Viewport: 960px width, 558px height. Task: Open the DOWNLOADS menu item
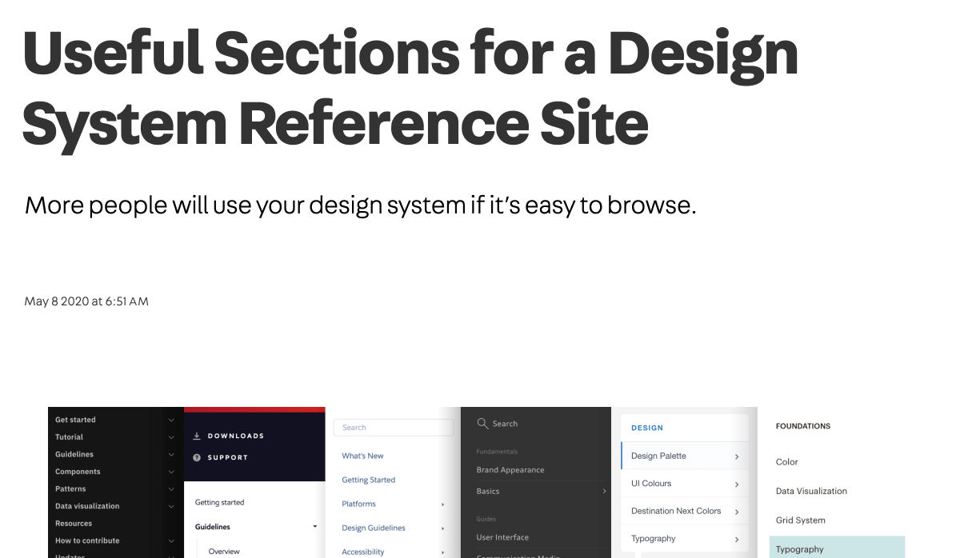235,436
